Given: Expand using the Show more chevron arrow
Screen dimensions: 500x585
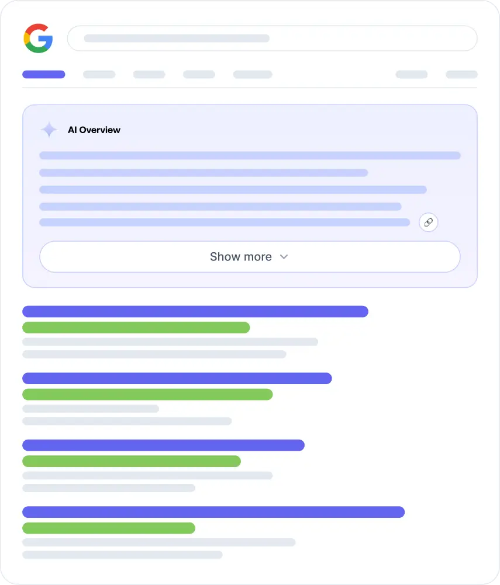Looking at the screenshot, I should click(284, 257).
